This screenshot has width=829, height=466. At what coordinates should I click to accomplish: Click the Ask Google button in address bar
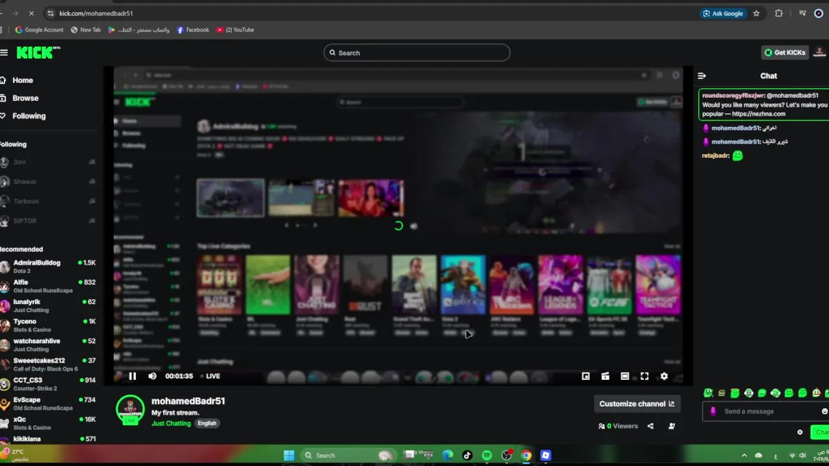pyautogui.click(x=723, y=13)
